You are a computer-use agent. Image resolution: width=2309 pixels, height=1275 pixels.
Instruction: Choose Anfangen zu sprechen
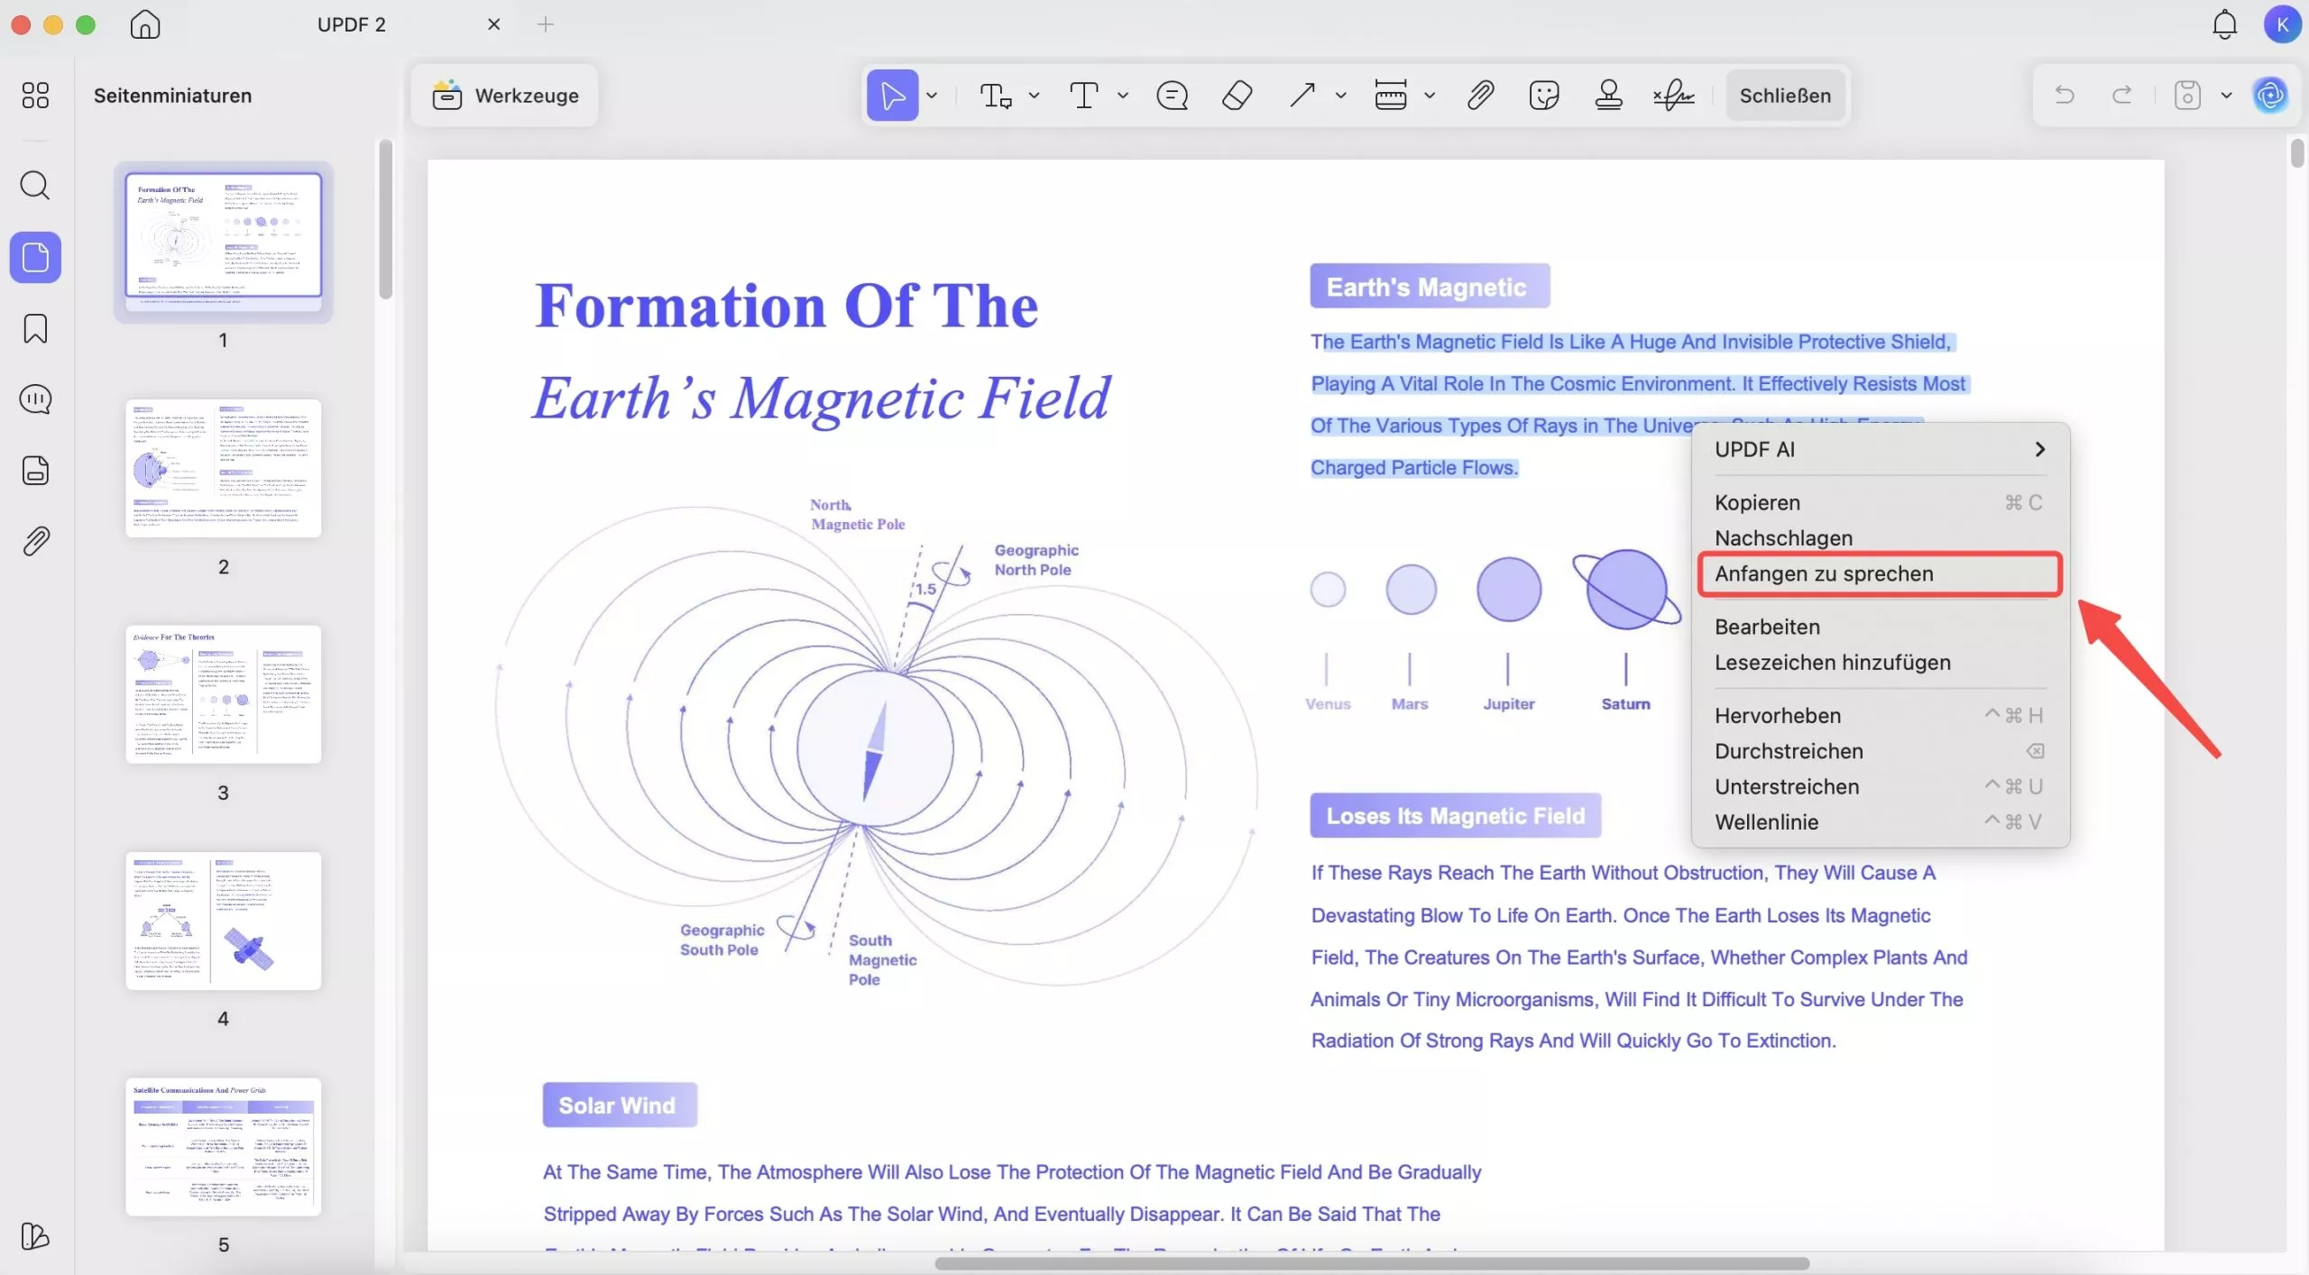click(x=1880, y=573)
